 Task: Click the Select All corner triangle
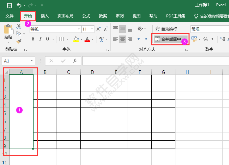(7, 72)
